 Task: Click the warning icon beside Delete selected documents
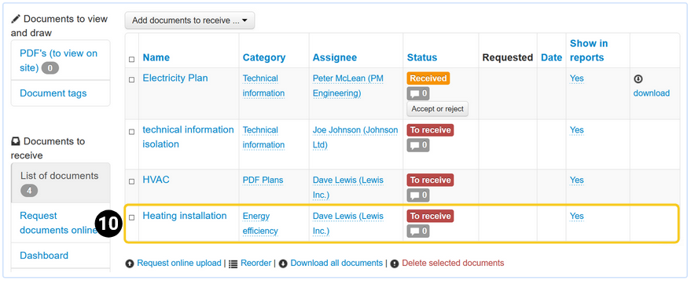point(395,264)
